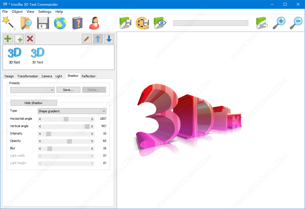Decrease Opacity with left arrow

pyautogui.click(x=40, y=141)
